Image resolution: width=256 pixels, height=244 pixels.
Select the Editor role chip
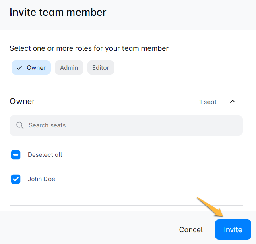coord(101,68)
